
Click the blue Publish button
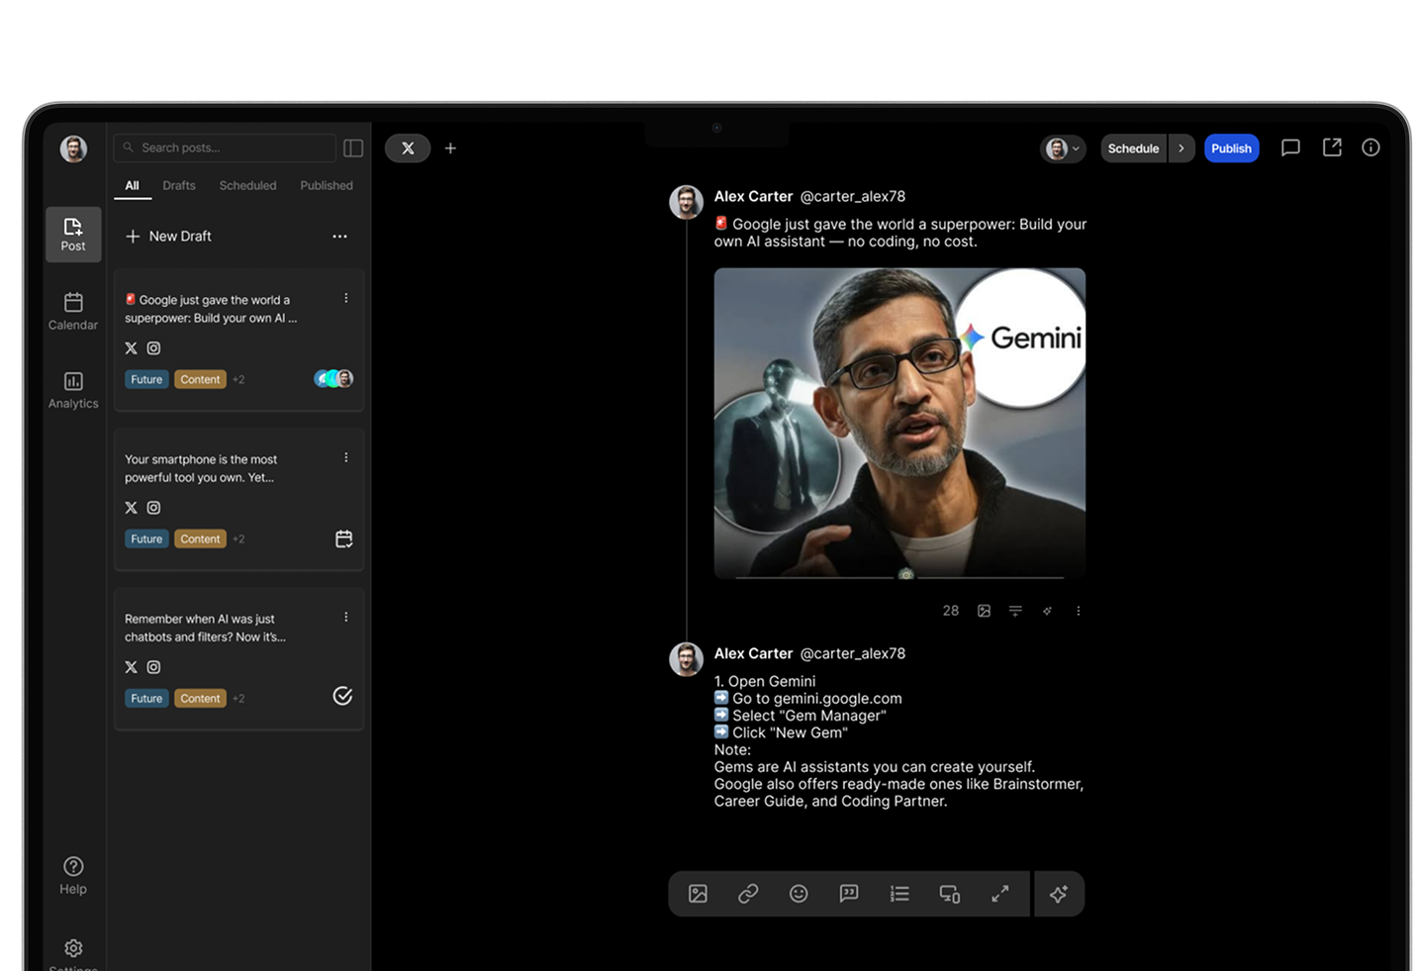1231,148
